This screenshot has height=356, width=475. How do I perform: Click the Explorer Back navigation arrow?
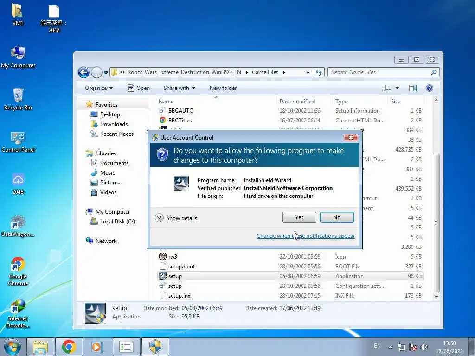pyautogui.click(x=83, y=72)
